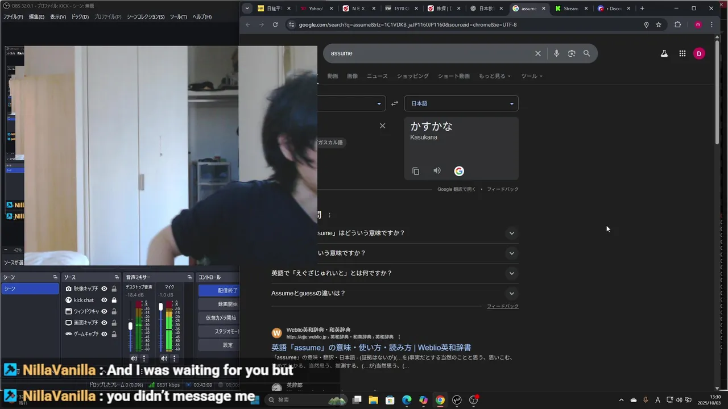Listen to the translated text

[437, 171]
